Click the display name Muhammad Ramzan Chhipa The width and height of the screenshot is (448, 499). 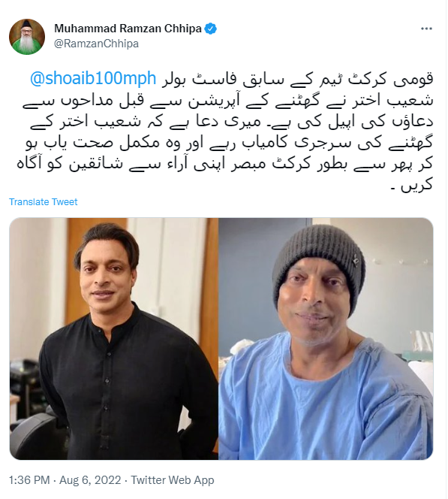coord(128,29)
